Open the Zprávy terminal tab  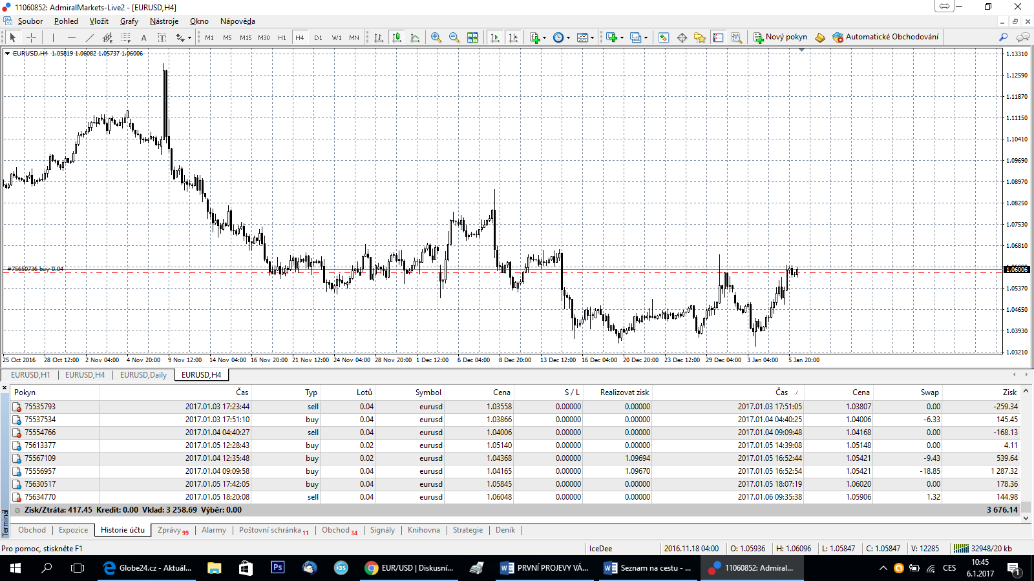tap(173, 530)
